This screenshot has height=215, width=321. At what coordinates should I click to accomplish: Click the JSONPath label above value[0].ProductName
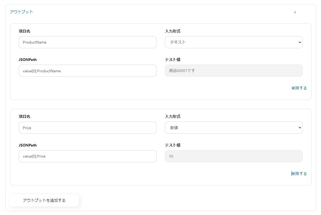coord(28,60)
